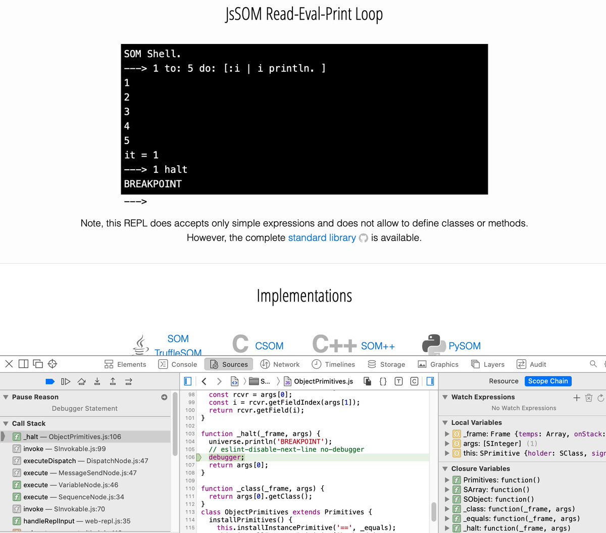This screenshot has height=533, width=606.
Task: Open the SOM++ implementation link
Action: 378,346
